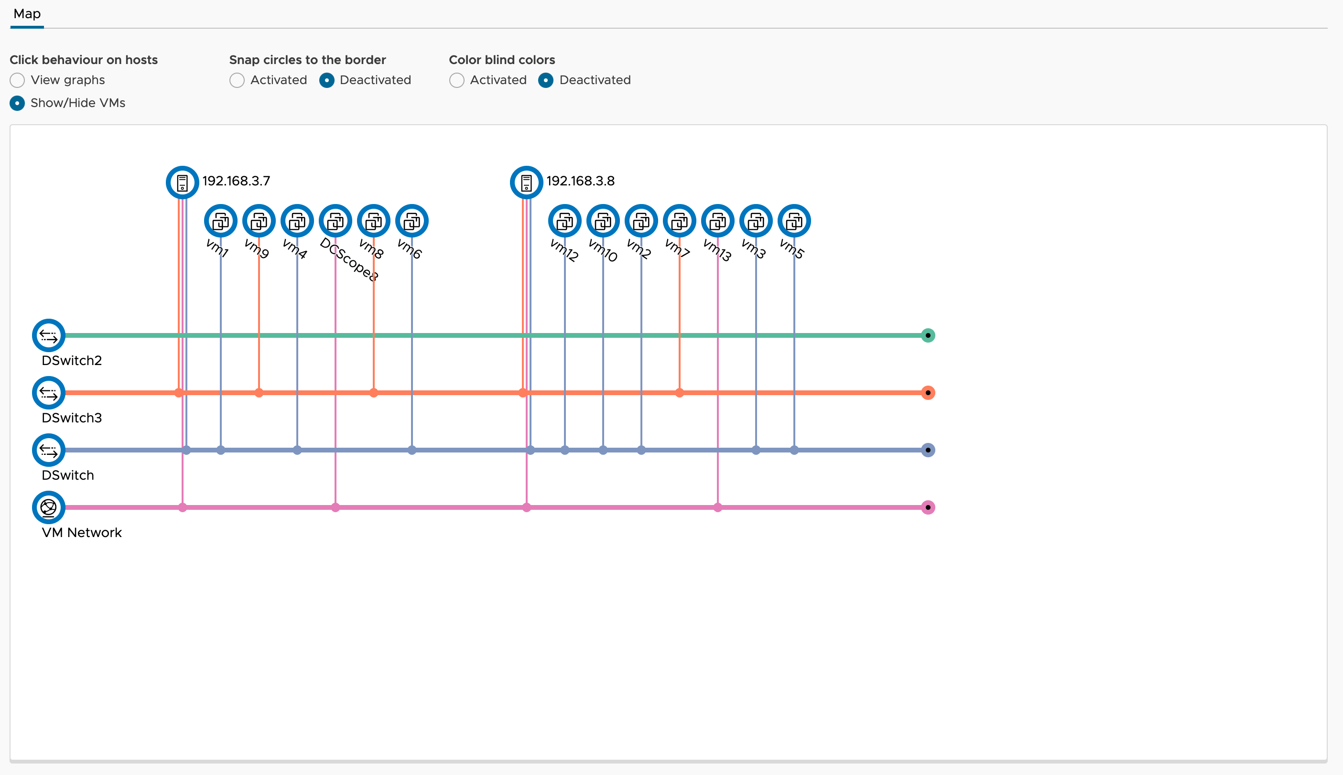Click the 192.168.3.8 host label
This screenshot has width=1343, height=775.
pos(581,181)
